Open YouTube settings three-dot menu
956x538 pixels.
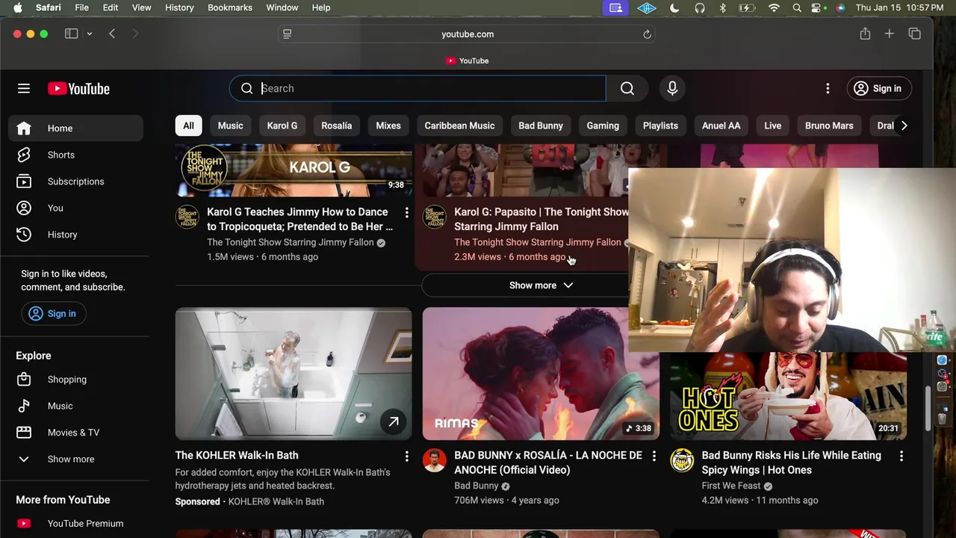[828, 88]
